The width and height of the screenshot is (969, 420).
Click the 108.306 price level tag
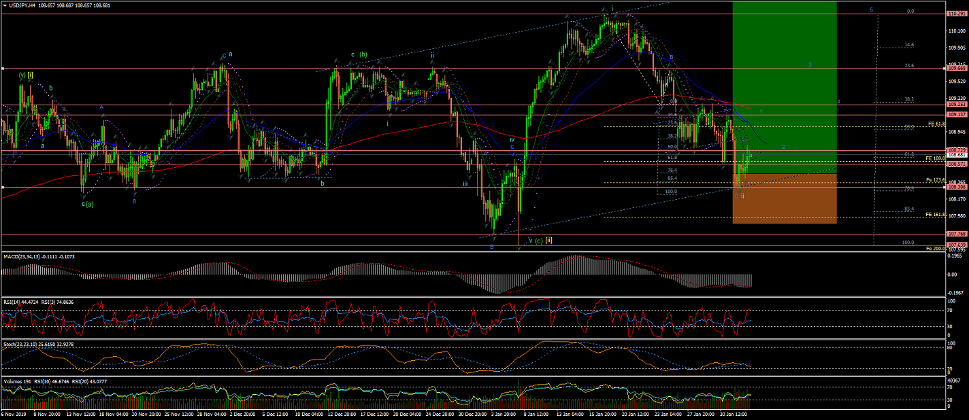pyautogui.click(x=956, y=188)
